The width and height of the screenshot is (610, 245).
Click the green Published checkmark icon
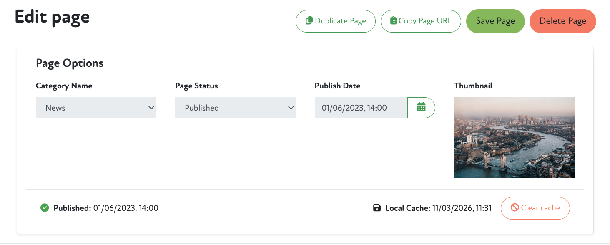[45, 208]
